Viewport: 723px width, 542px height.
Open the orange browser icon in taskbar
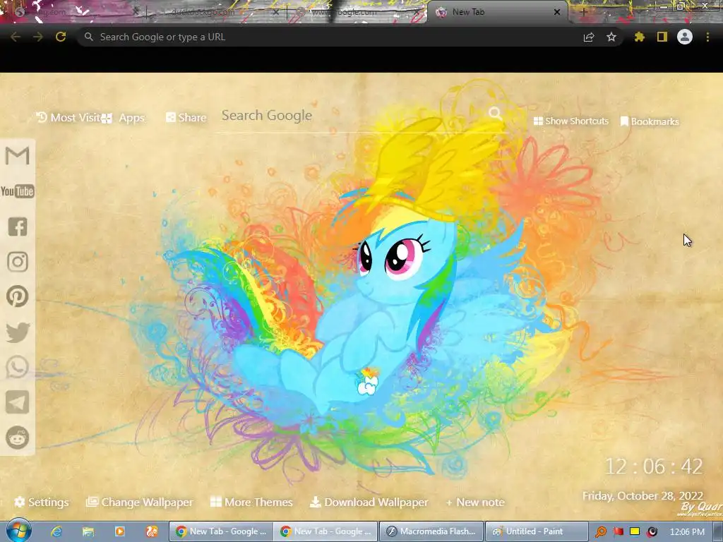[x=152, y=531]
